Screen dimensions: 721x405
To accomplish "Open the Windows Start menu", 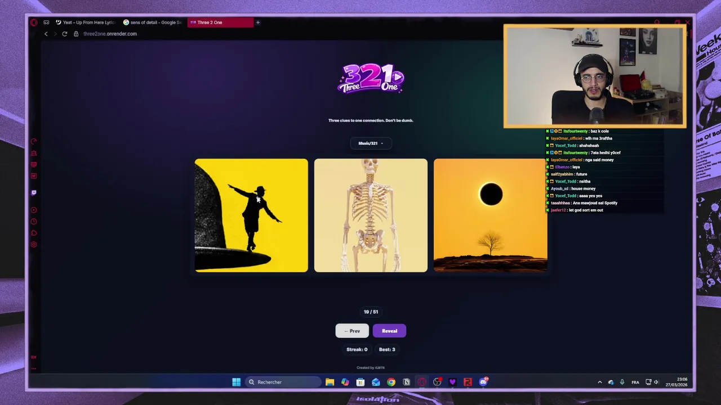I will (236, 382).
